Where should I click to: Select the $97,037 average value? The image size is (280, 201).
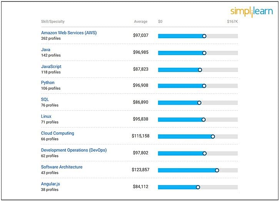pos(140,35)
